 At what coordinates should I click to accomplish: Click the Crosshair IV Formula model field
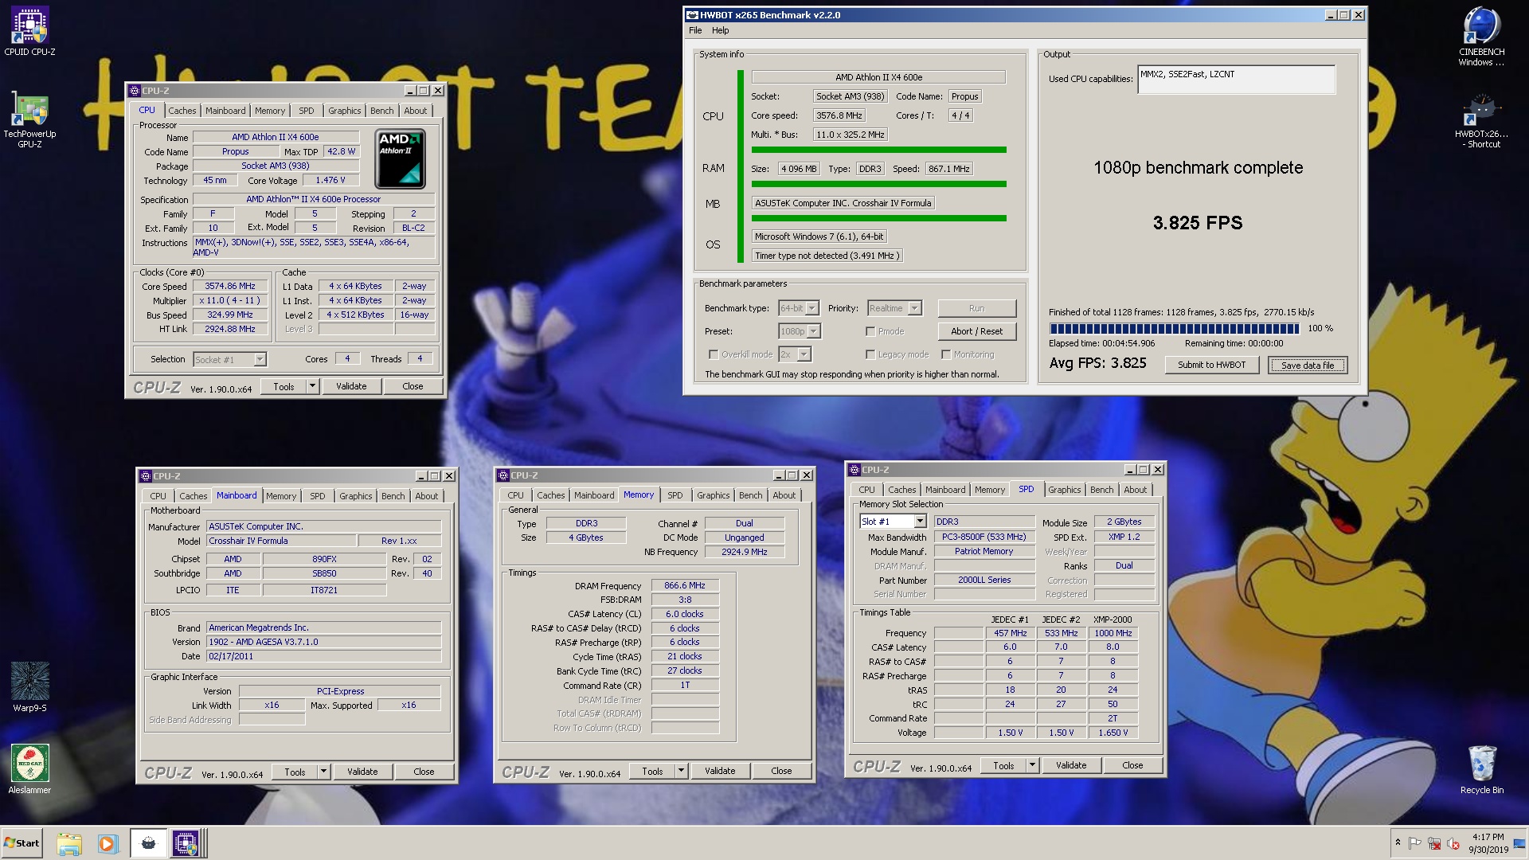coord(281,541)
